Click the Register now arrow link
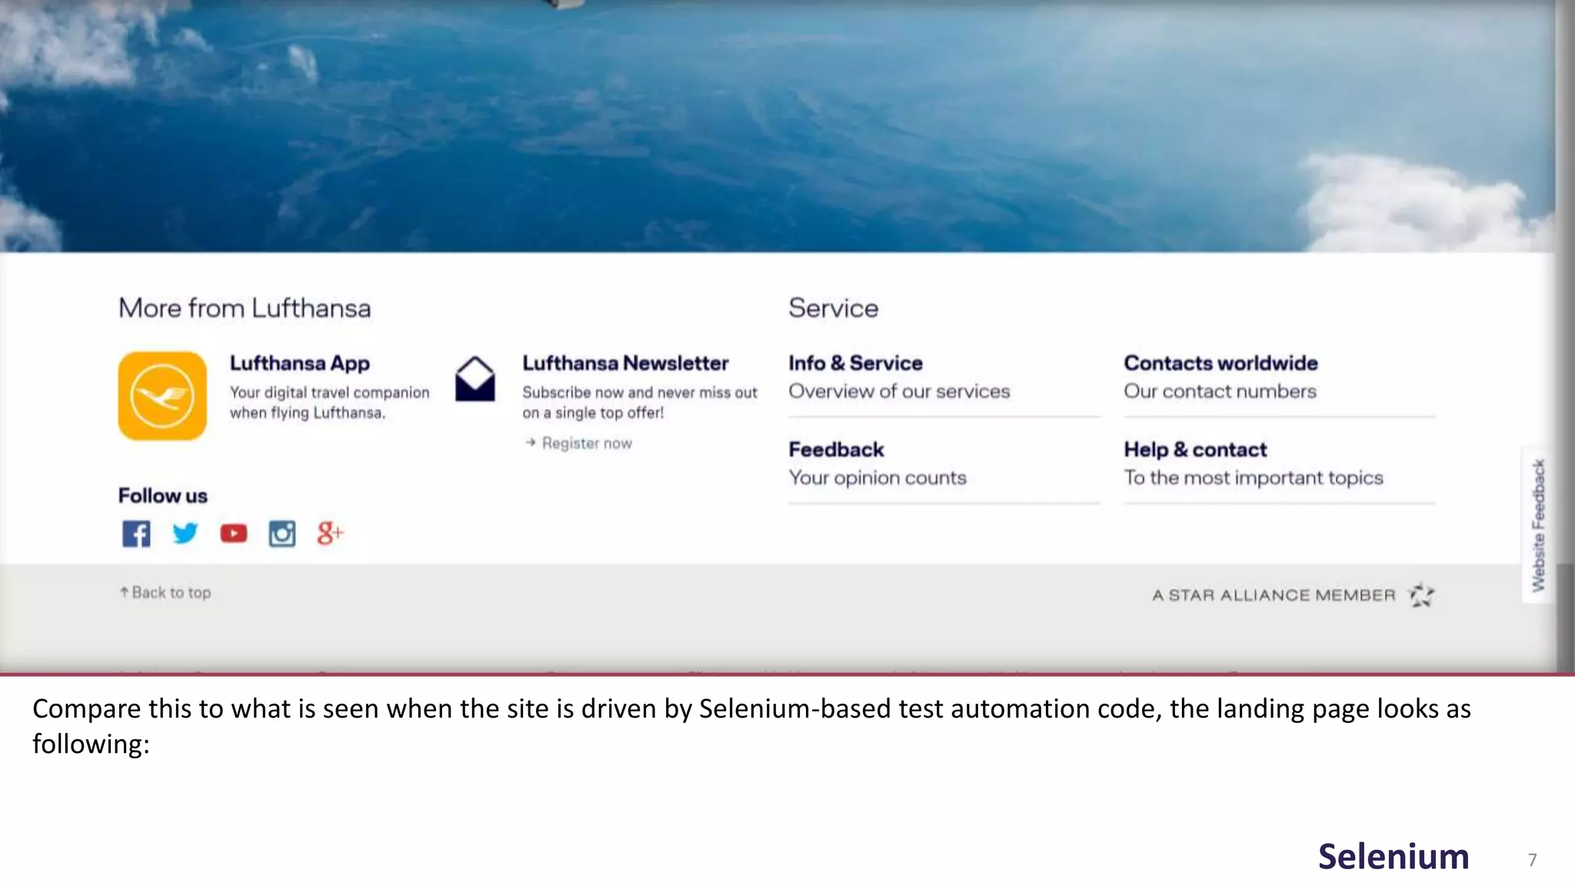This screenshot has height=886, width=1575. [x=579, y=443]
